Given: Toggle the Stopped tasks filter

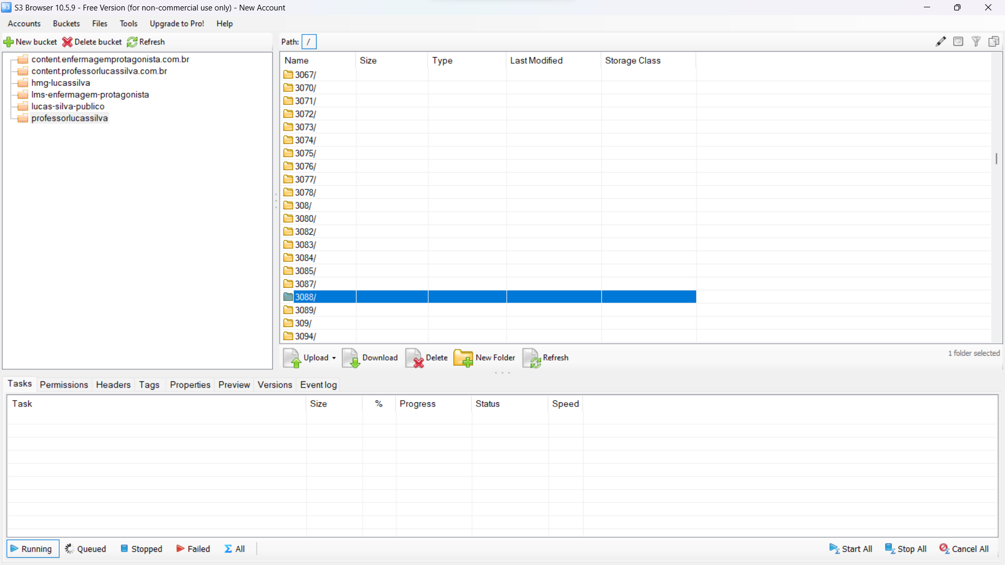Looking at the screenshot, I should click(142, 549).
